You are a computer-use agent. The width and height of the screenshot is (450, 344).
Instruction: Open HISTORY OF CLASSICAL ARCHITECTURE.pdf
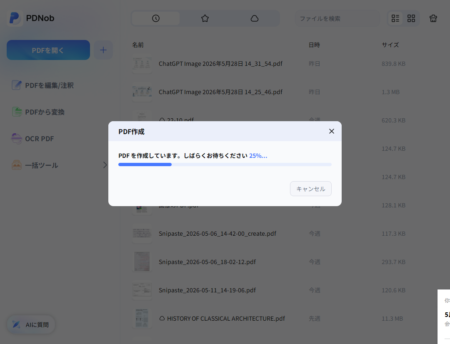(x=226, y=319)
